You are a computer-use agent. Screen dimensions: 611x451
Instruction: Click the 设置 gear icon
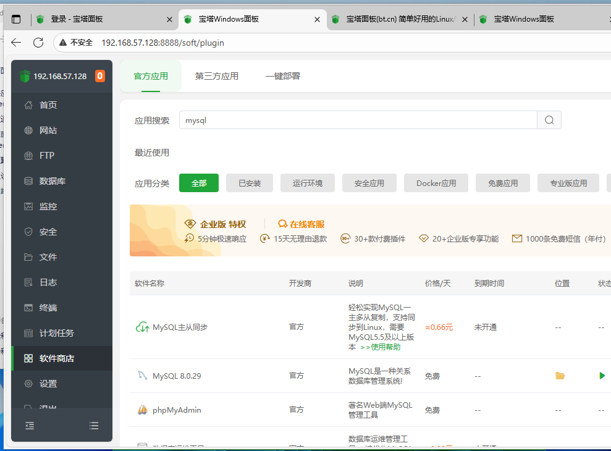click(28, 384)
